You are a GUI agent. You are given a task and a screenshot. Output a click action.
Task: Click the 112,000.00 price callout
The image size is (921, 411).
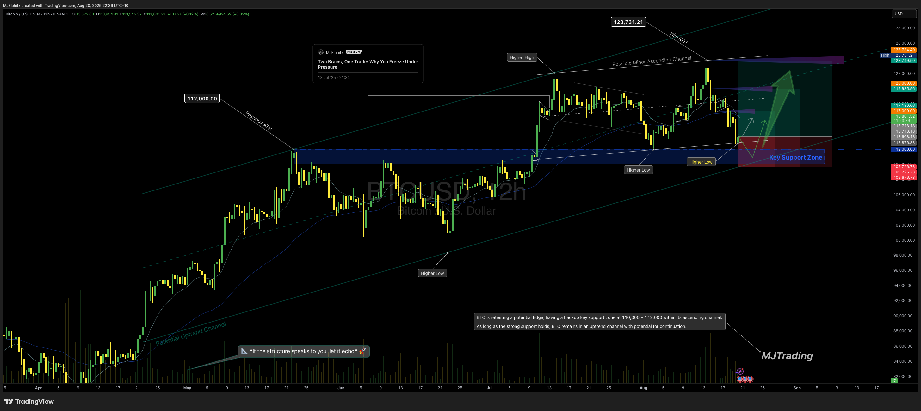pyautogui.click(x=202, y=98)
